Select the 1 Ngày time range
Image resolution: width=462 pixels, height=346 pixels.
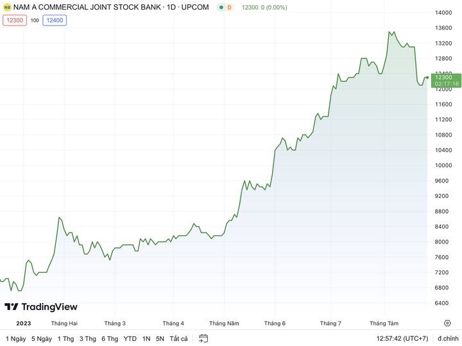pos(16,338)
